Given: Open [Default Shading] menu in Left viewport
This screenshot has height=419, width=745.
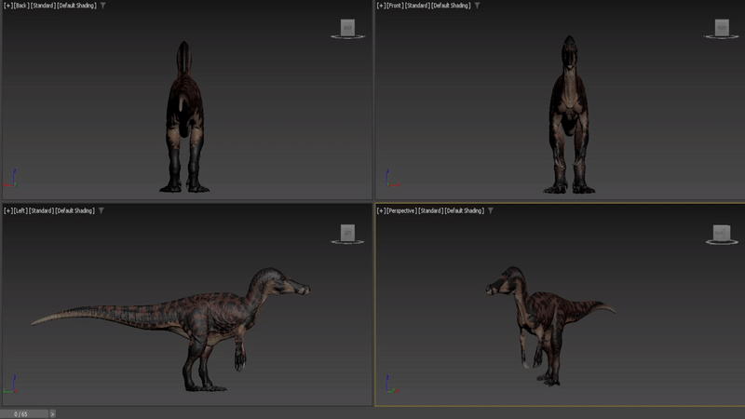Looking at the screenshot, I should click(75, 211).
